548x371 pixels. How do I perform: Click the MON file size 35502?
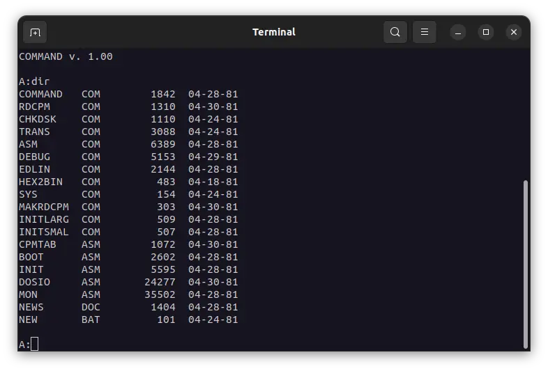[160, 294]
